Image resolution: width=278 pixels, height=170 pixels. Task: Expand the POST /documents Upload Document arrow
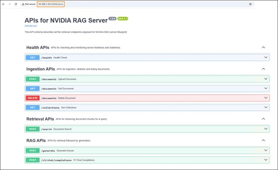(x=266, y=79)
